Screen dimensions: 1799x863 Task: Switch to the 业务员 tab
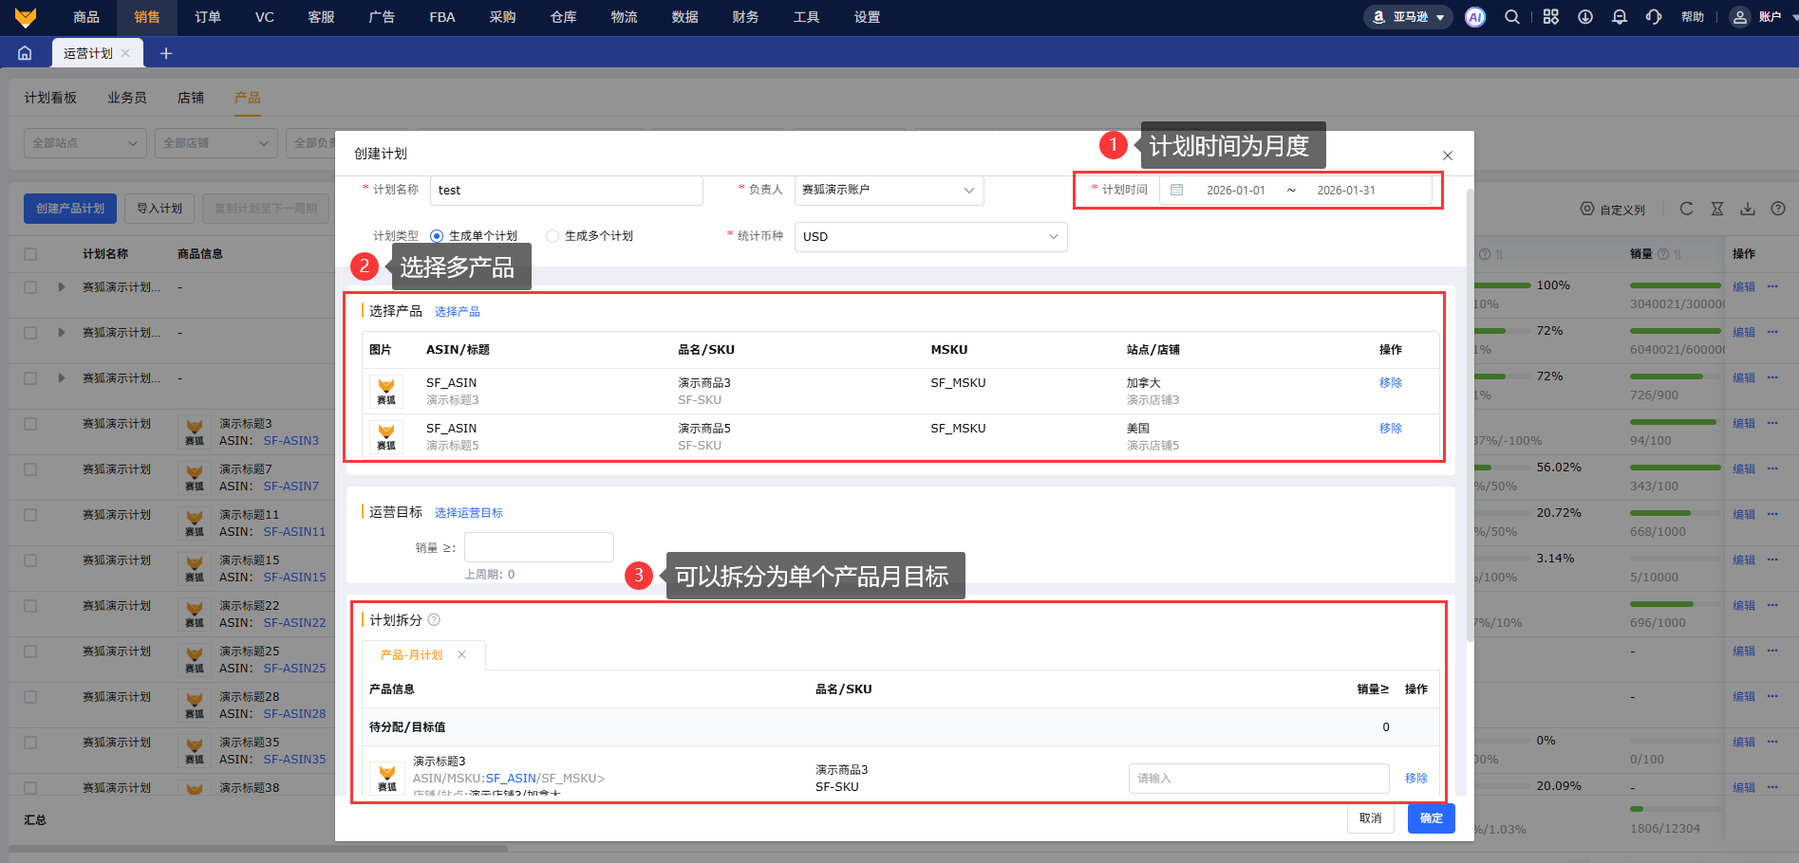[x=127, y=98]
